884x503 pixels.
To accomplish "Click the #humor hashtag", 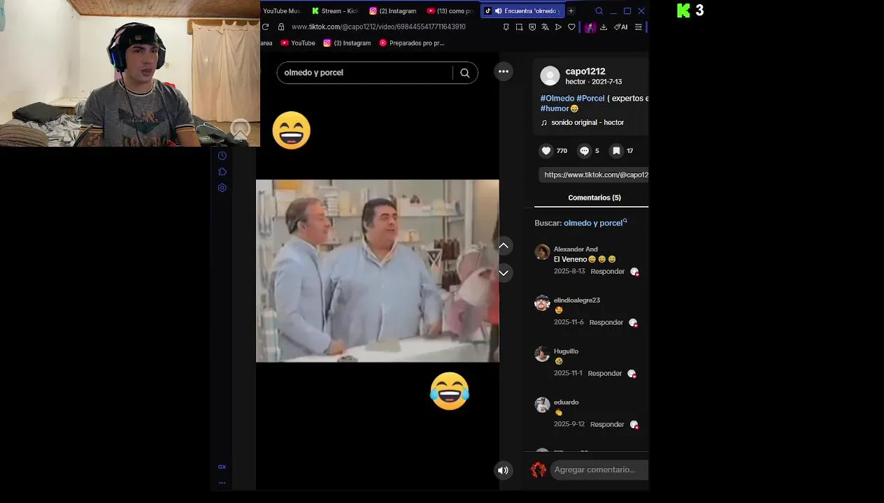I will [555, 108].
